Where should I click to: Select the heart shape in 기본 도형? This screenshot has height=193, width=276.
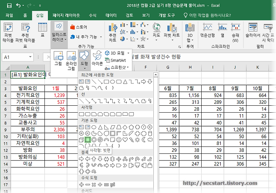125,140
